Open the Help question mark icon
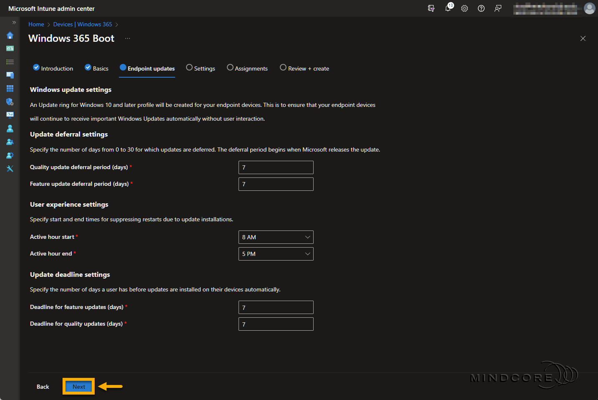This screenshot has width=598, height=400. click(x=481, y=8)
